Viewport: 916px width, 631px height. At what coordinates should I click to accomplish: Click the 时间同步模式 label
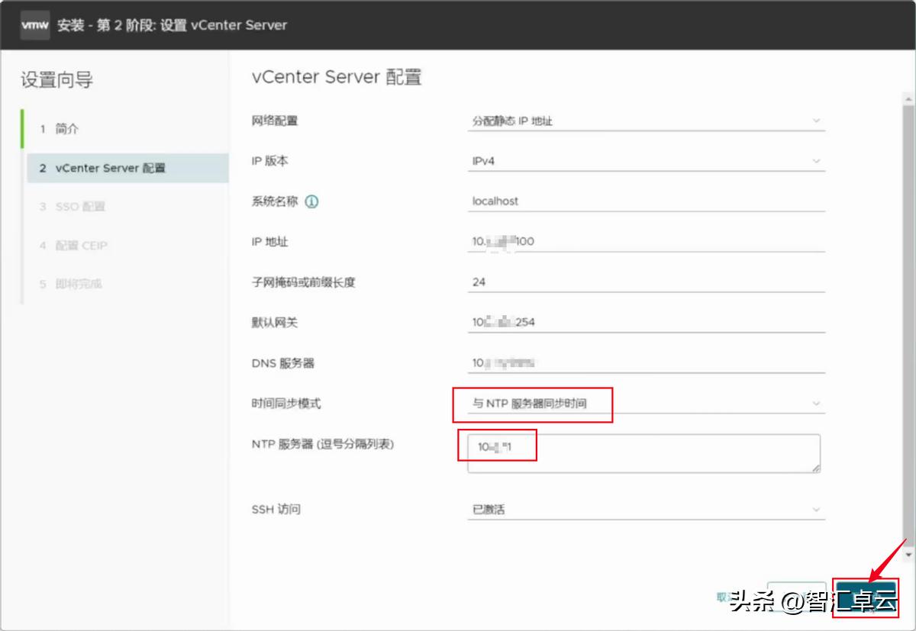coord(286,404)
